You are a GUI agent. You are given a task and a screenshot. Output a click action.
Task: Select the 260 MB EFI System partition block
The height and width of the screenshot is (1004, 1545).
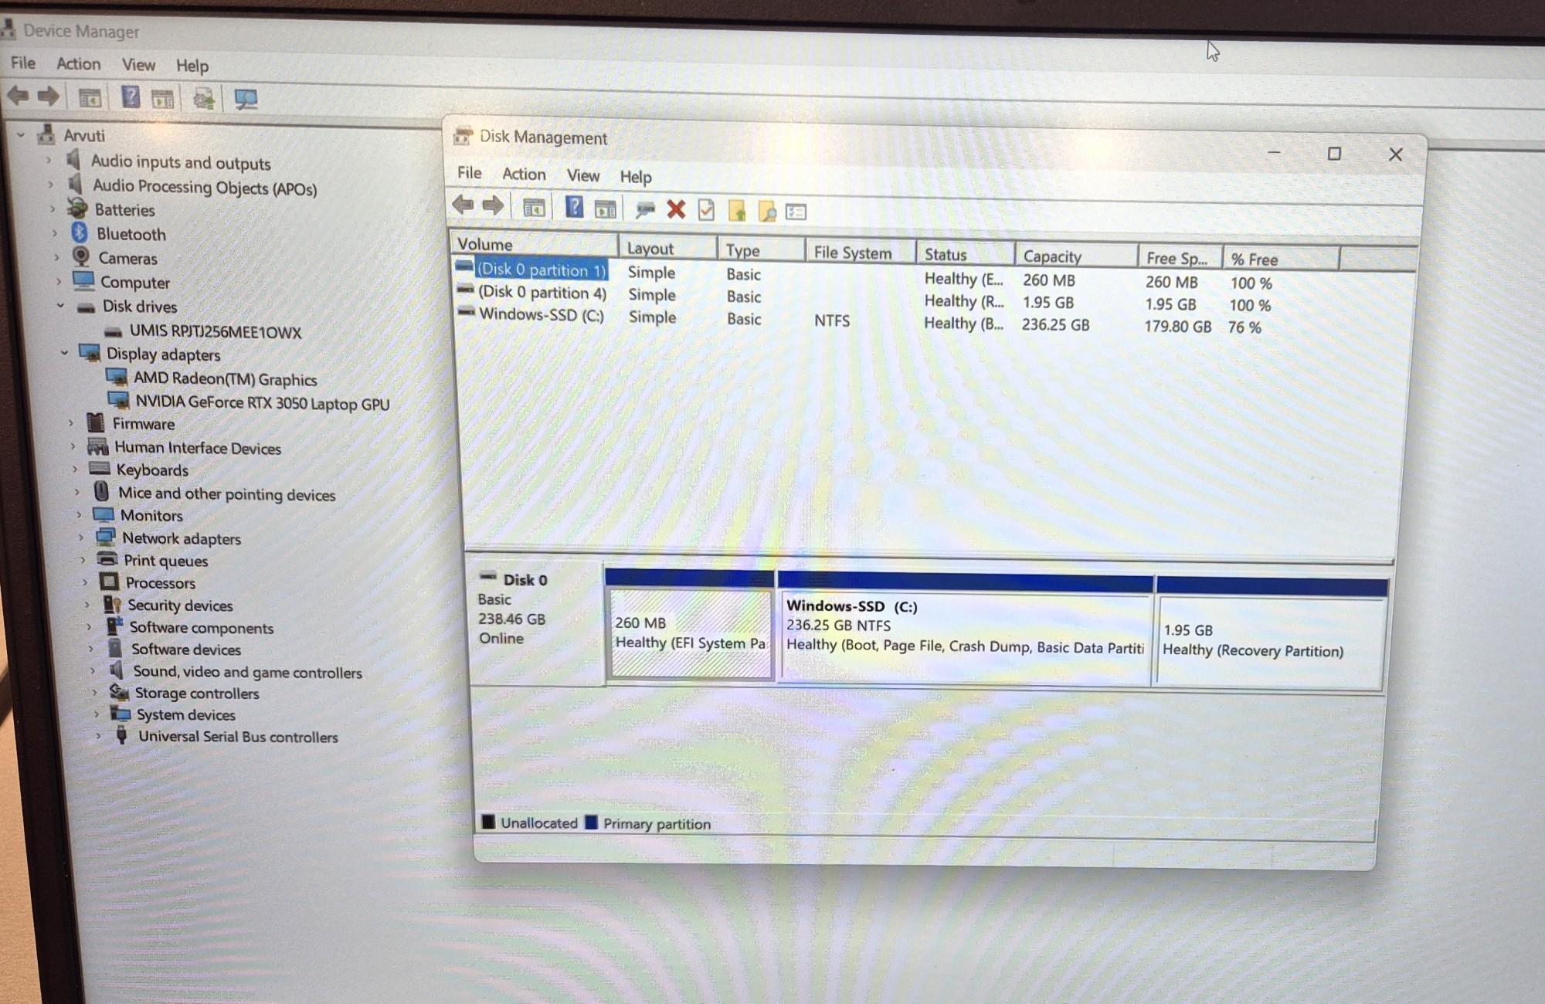click(691, 633)
